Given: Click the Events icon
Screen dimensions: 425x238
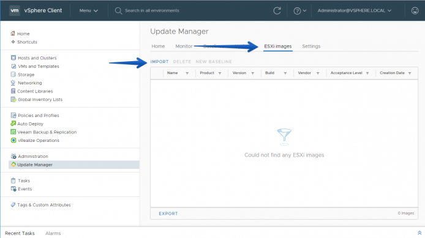Looking at the screenshot, I should coord(13,188).
